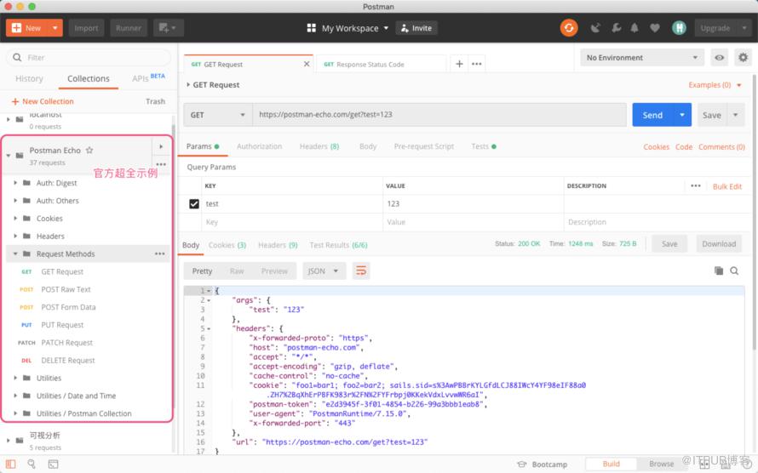Switch to Browse mode
This screenshot has height=473, width=758.
point(661,464)
